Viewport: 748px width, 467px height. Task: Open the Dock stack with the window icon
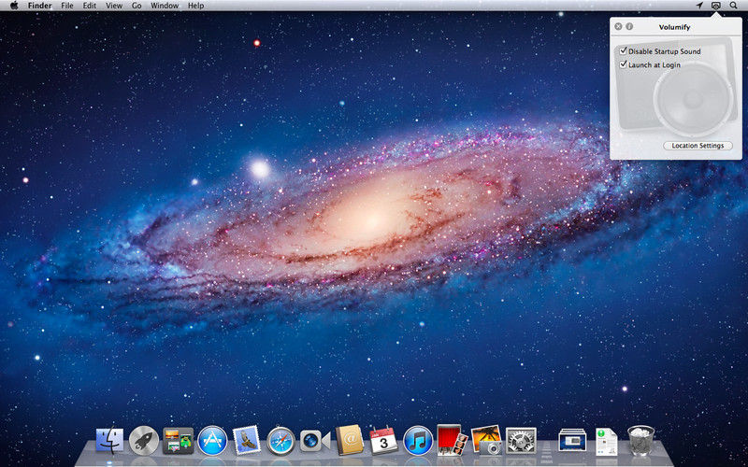(572, 440)
